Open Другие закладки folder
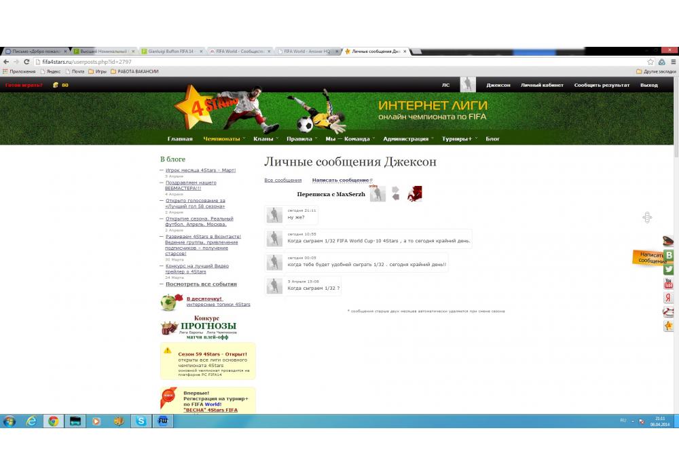679x475 pixels. tap(656, 71)
